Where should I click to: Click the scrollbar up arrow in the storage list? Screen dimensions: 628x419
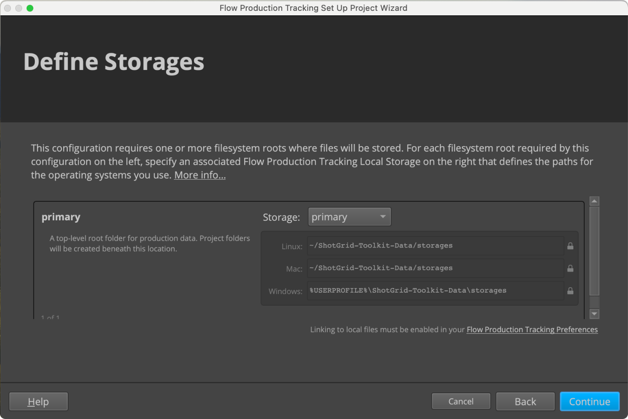point(595,201)
